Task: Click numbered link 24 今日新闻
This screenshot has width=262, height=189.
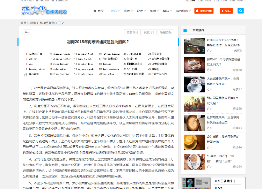Action: [132, 69]
